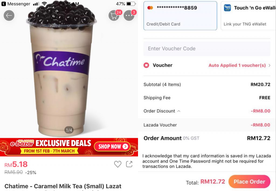Return to Messenger app from status bar

(x=16, y=4)
